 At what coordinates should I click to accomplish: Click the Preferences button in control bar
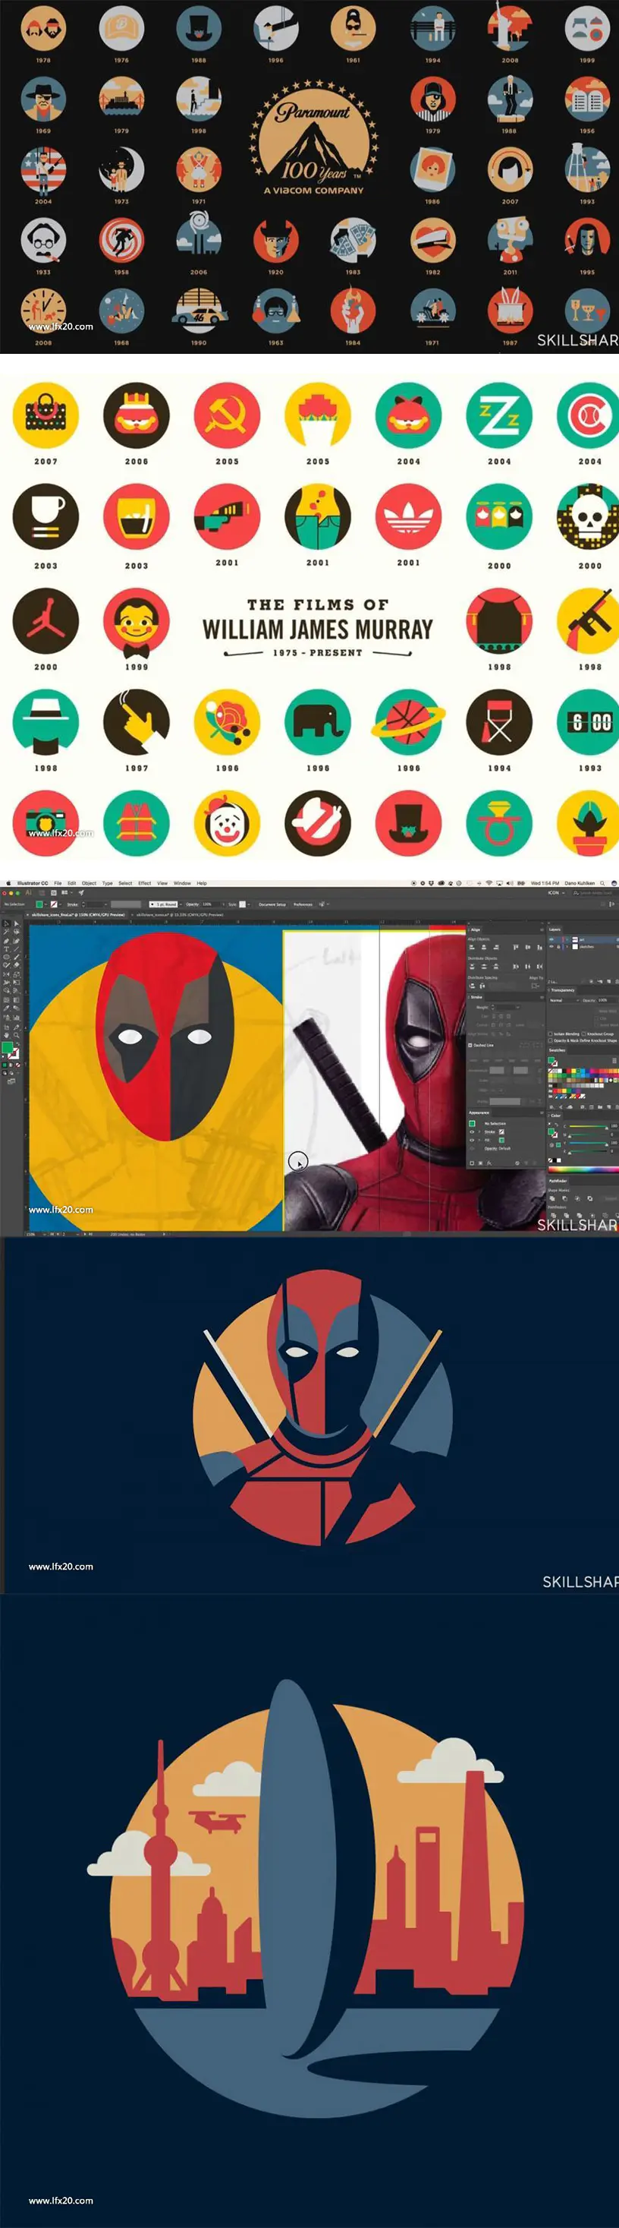[302, 904]
